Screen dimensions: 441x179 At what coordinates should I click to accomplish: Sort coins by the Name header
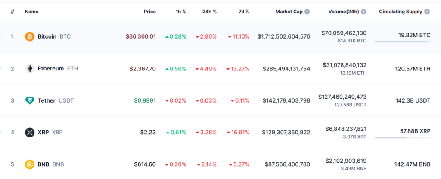pyautogui.click(x=32, y=12)
